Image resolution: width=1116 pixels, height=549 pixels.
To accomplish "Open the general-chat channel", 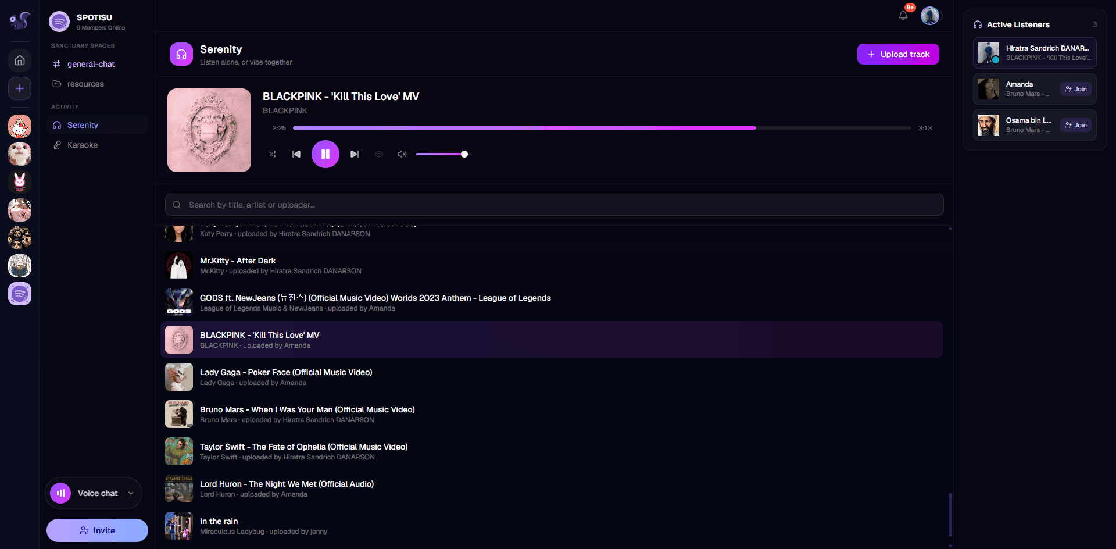I will (97, 64).
